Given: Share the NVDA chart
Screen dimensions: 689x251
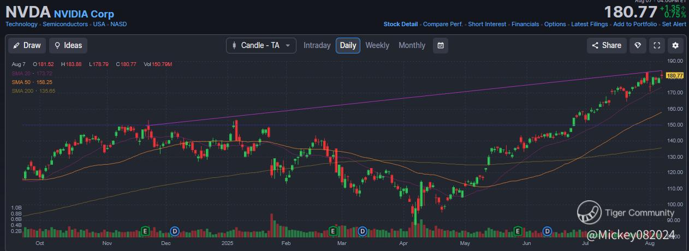Looking at the screenshot, I should (x=607, y=45).
